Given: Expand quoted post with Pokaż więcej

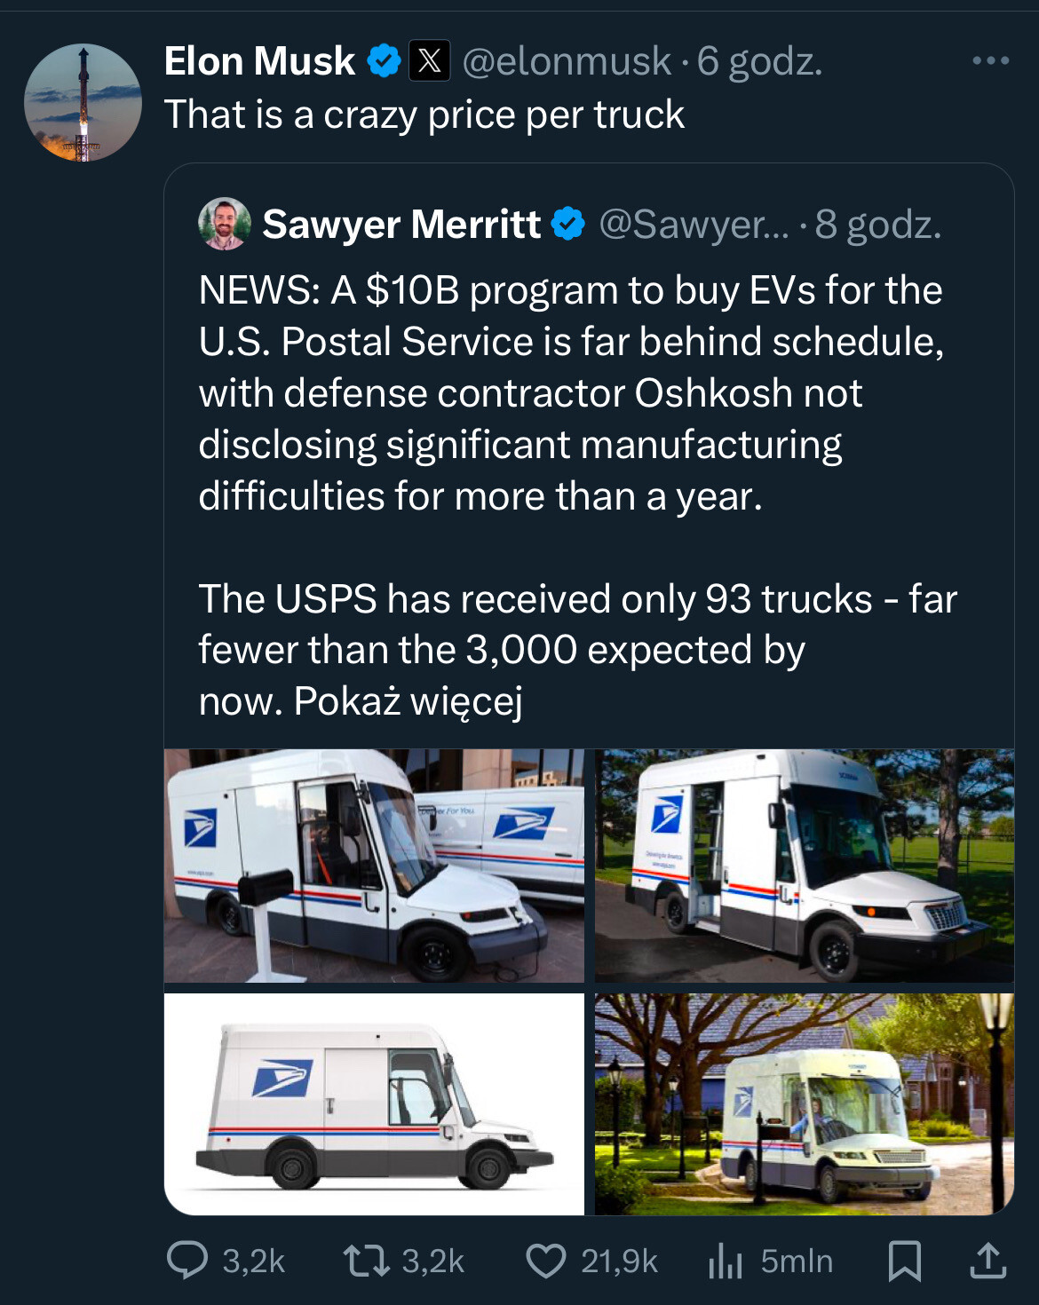Looking at the screenshot, I should 408,701.
